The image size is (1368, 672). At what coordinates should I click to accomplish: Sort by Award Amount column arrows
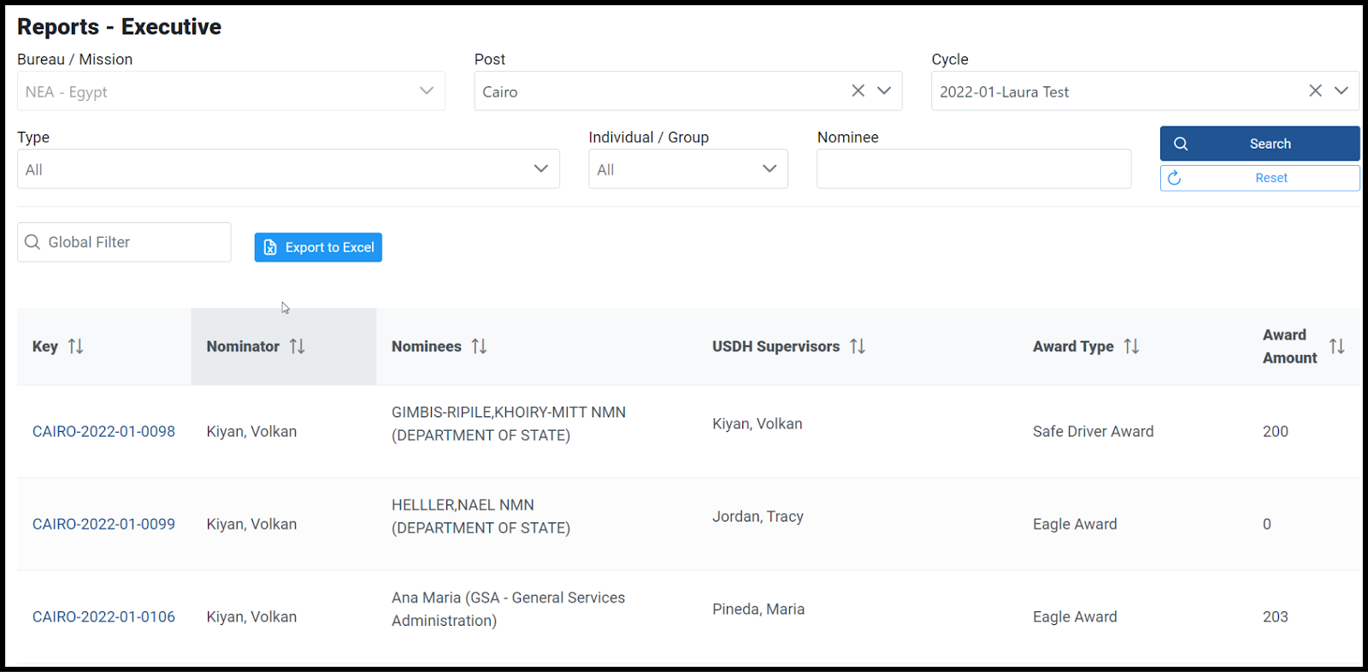click(x=1337, y=346)
